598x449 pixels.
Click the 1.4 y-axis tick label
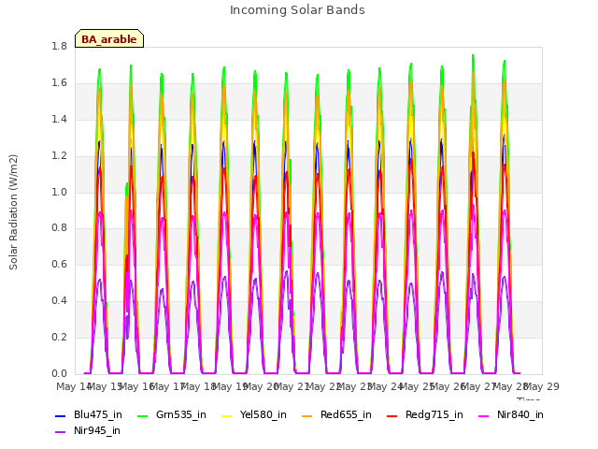pos(59,120)
